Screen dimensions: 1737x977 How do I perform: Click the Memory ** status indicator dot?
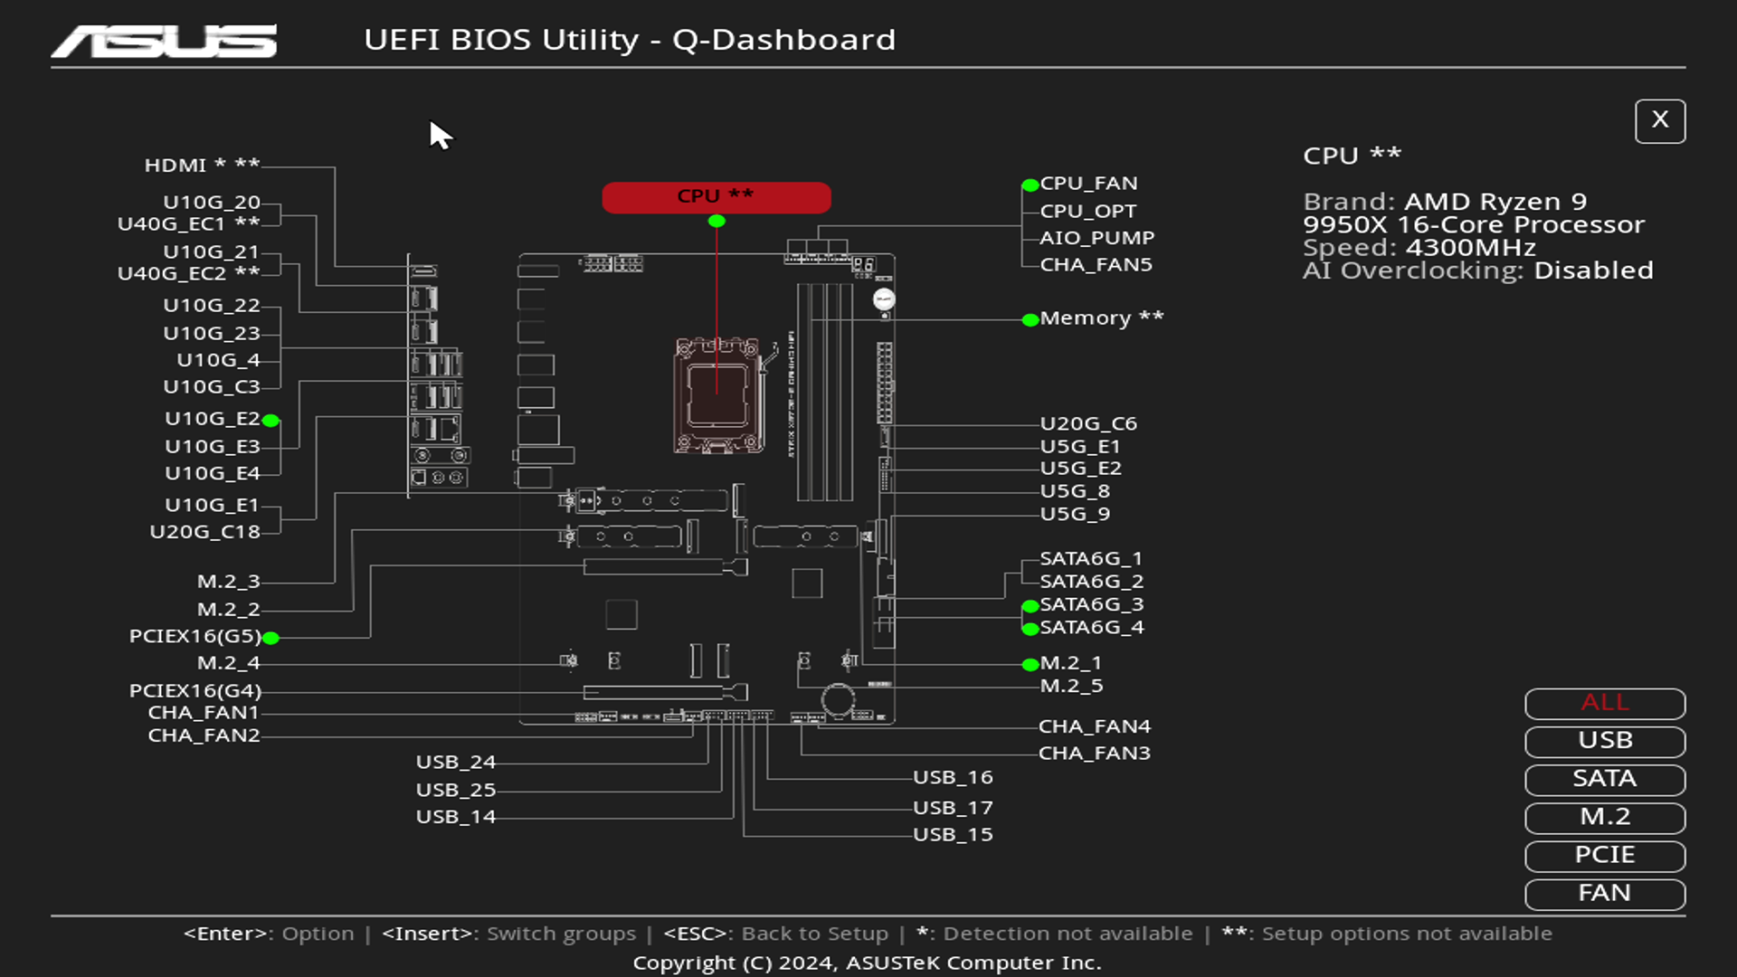tap(1030, 318)
